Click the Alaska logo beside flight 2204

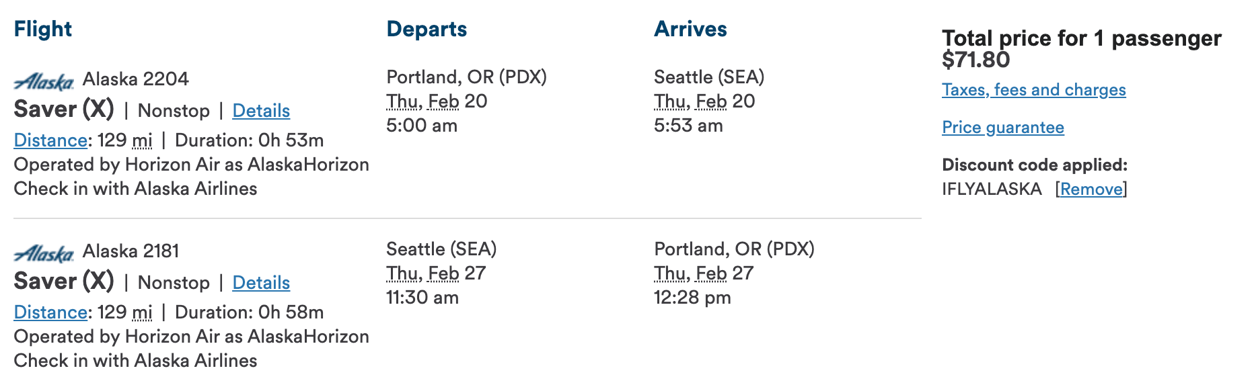pos(44,81)
